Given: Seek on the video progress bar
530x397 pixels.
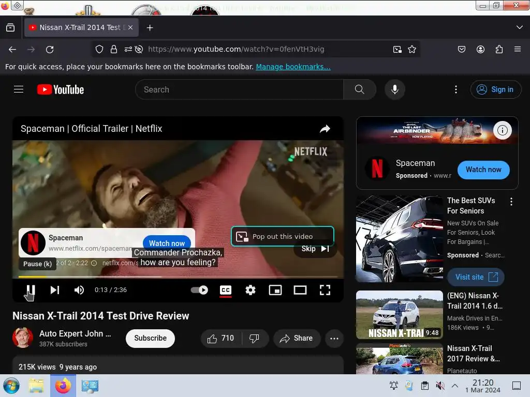Looking at the screenshot, I should (178, 277).
